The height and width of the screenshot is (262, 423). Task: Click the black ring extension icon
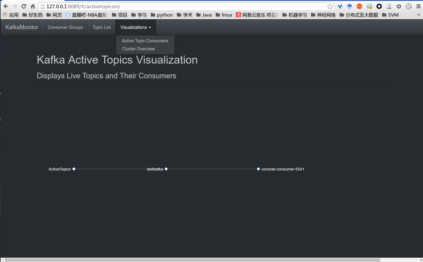(379, 6)
